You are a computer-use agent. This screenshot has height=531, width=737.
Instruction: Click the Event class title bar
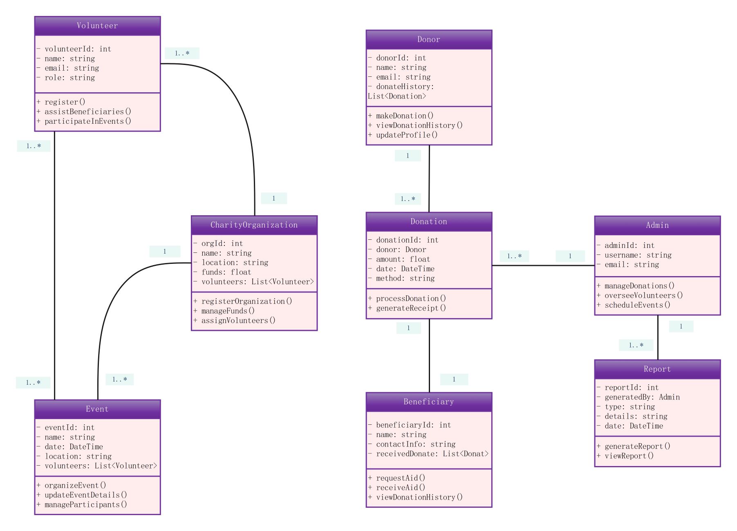tap(97, 409)
